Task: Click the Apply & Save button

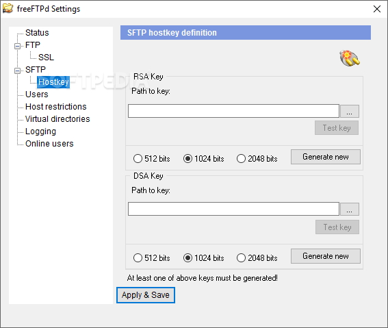Action: 146,295
